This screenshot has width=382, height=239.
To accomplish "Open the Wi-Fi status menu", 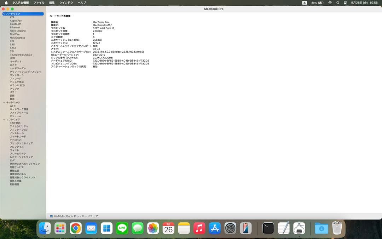I will pos(330,2).
